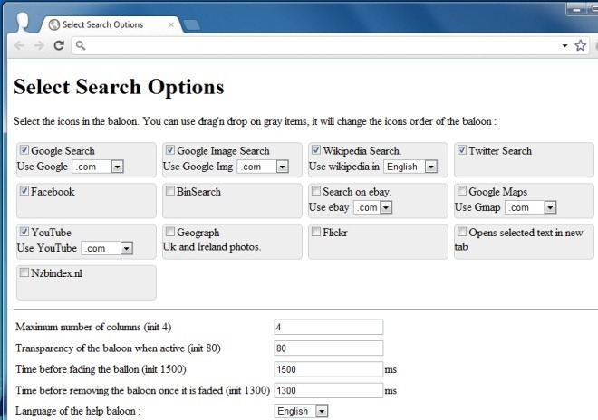Click the 'Use ebay' label
The image size is (598, 420).
coord(329,207)
